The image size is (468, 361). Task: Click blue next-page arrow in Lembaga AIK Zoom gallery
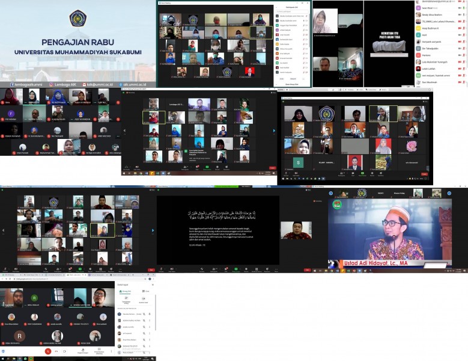tap(274, 130)
